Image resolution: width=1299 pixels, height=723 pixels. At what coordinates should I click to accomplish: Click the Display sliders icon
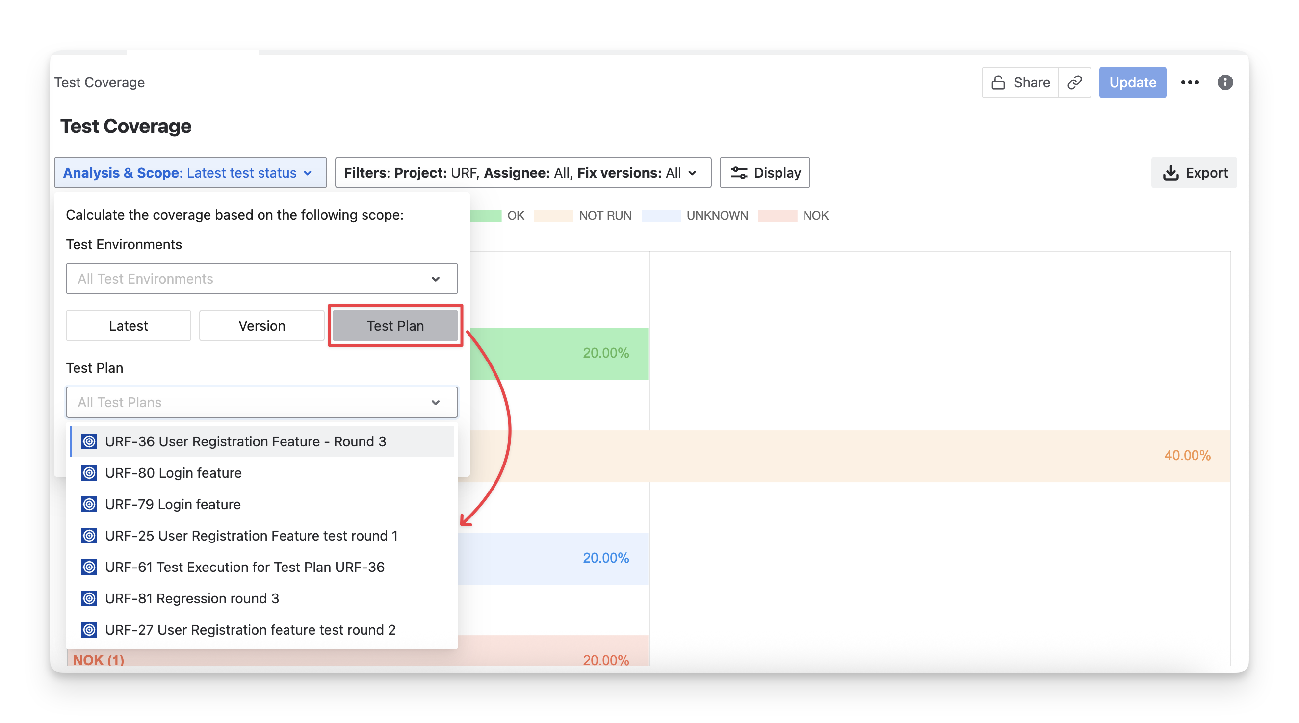pos(739,173)
